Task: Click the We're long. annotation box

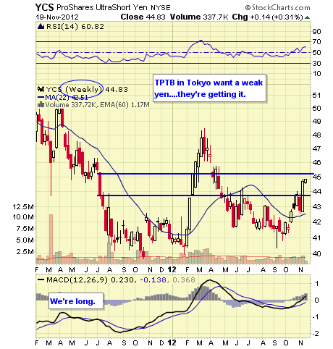Action: click(x=76, y=301)
